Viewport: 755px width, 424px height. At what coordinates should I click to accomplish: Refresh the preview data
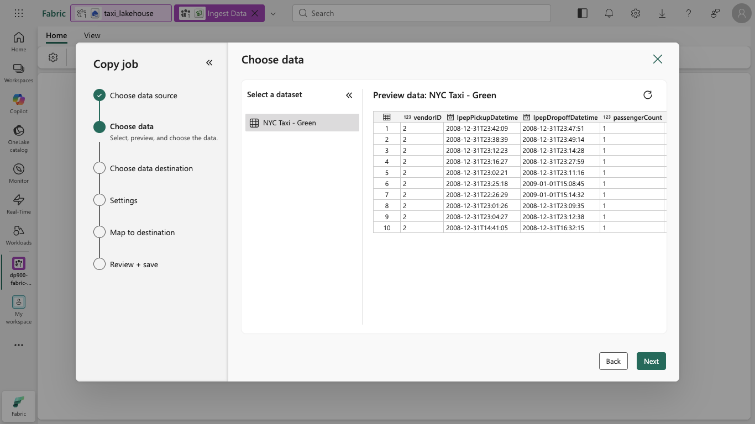(648, 95)
